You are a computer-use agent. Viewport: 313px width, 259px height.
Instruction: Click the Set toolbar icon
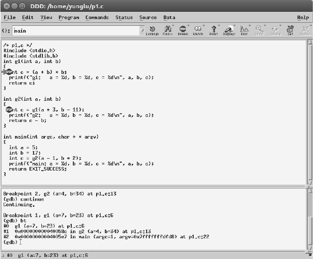pos(290,31)
